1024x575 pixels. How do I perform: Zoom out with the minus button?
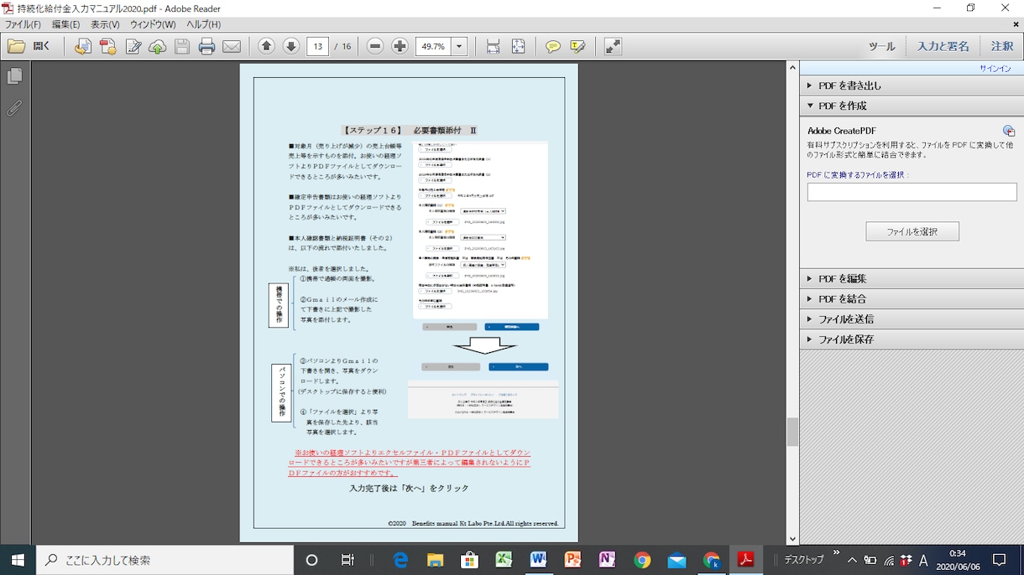(x=375, y=47)
